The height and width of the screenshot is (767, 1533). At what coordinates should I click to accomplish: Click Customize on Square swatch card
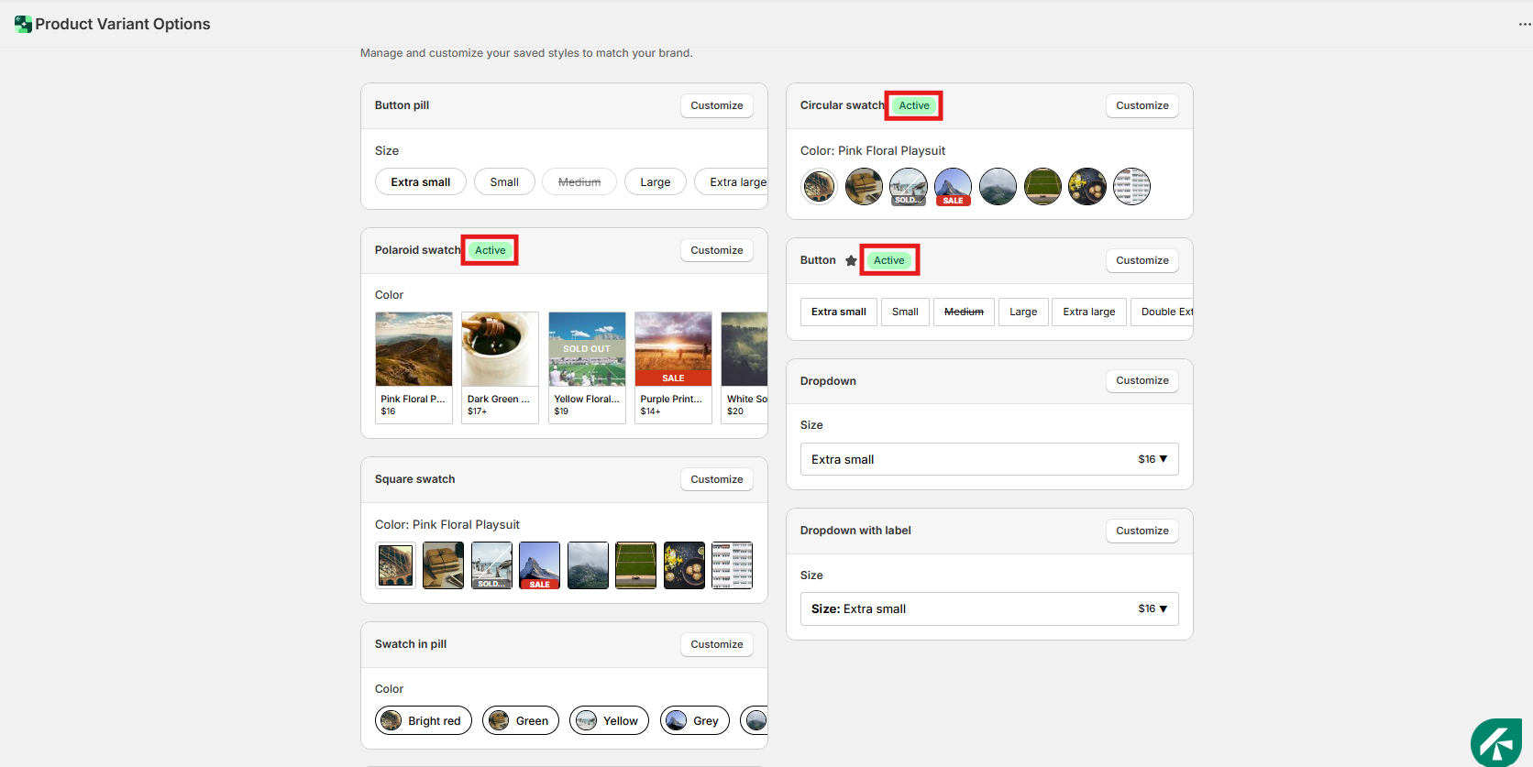[x=716, y=480]
